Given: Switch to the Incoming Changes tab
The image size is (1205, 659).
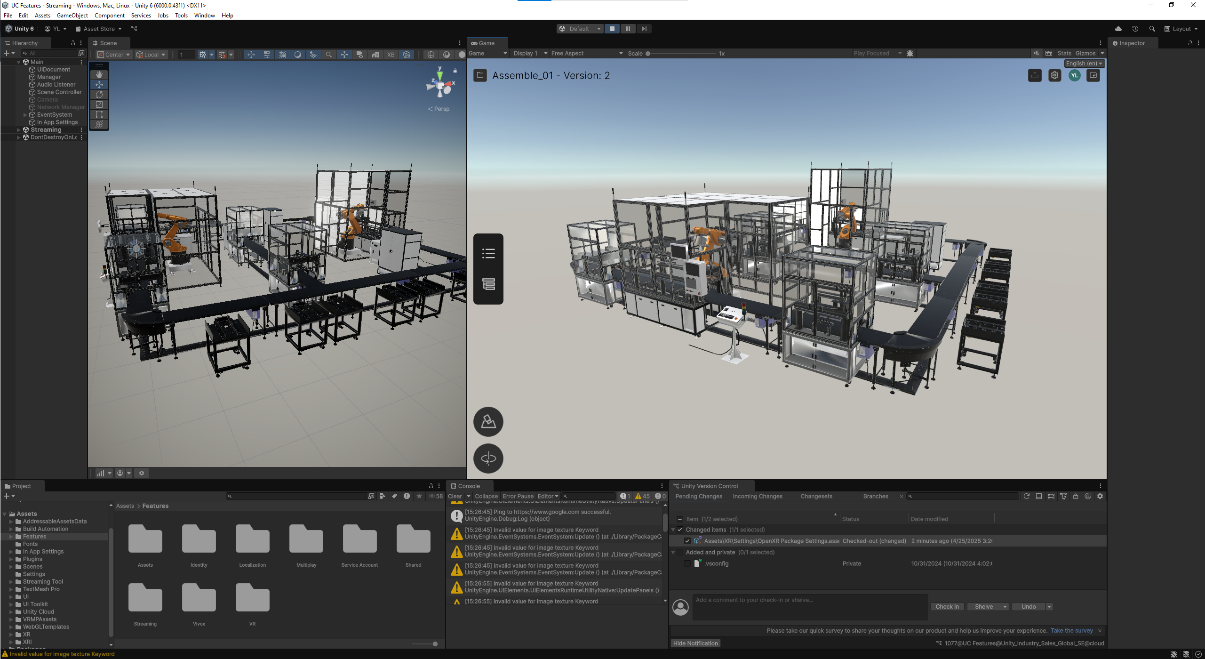Looking at the screenshot, I should coord(757,496).
